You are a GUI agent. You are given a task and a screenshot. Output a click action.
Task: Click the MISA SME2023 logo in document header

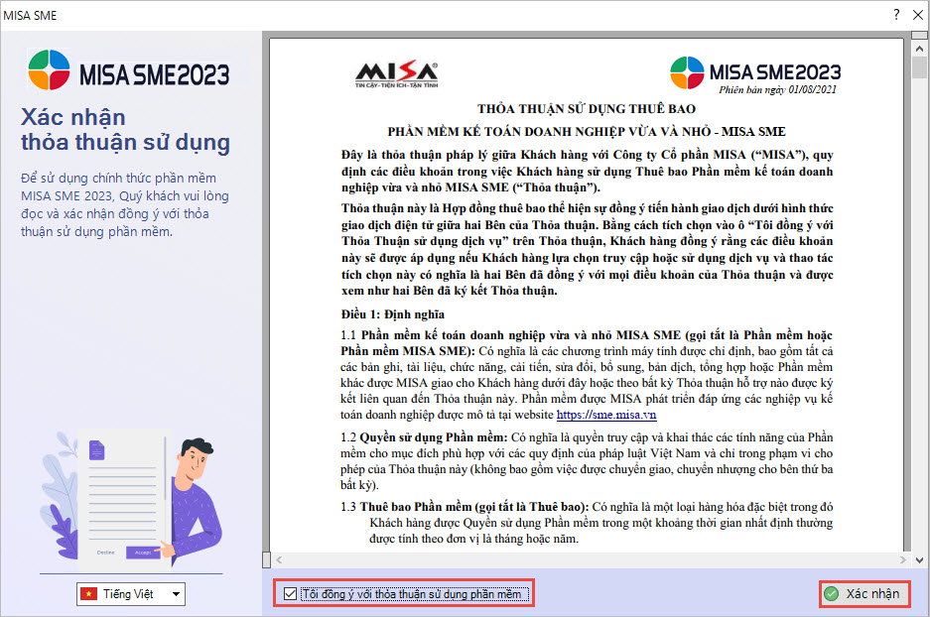[x=754, y=73]
